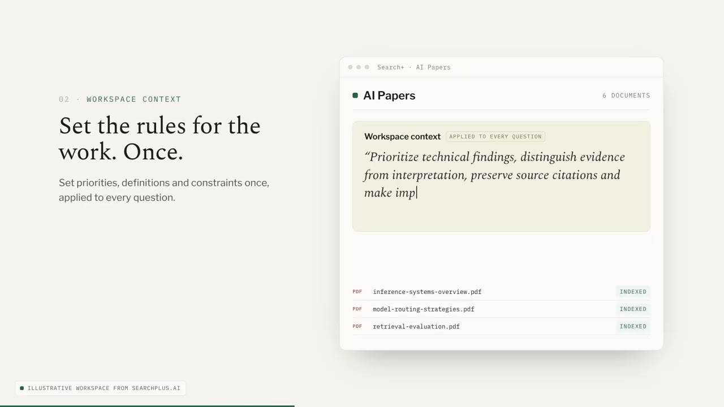The width and height of the screenshot is (724, 407).
Task: Click the PDF icon for model-routing-strategies.pdf
Action: pyautogui.click(x=357, y=309)
